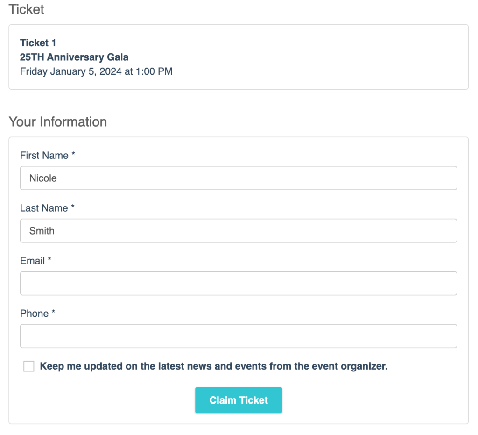Click the empty Email input field

click(239, 283)
